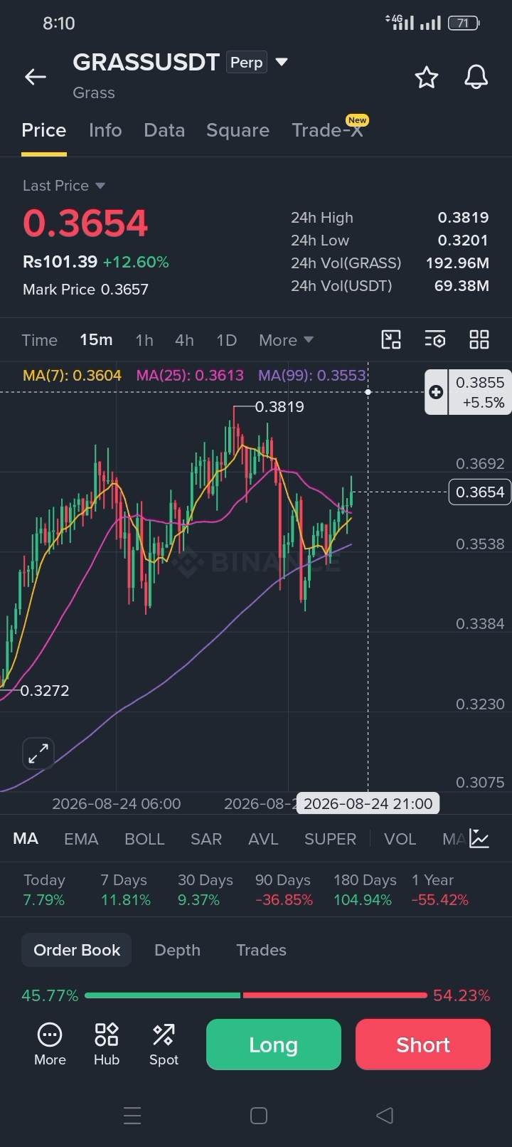Tap Android recent apps menu button
The image size is (512, 1147).
click(132, 1115)
